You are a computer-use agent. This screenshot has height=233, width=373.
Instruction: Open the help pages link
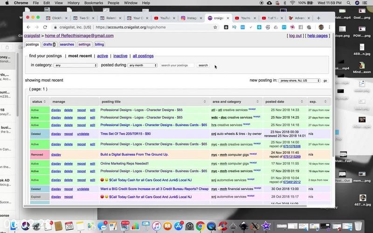tap(318, 36)
